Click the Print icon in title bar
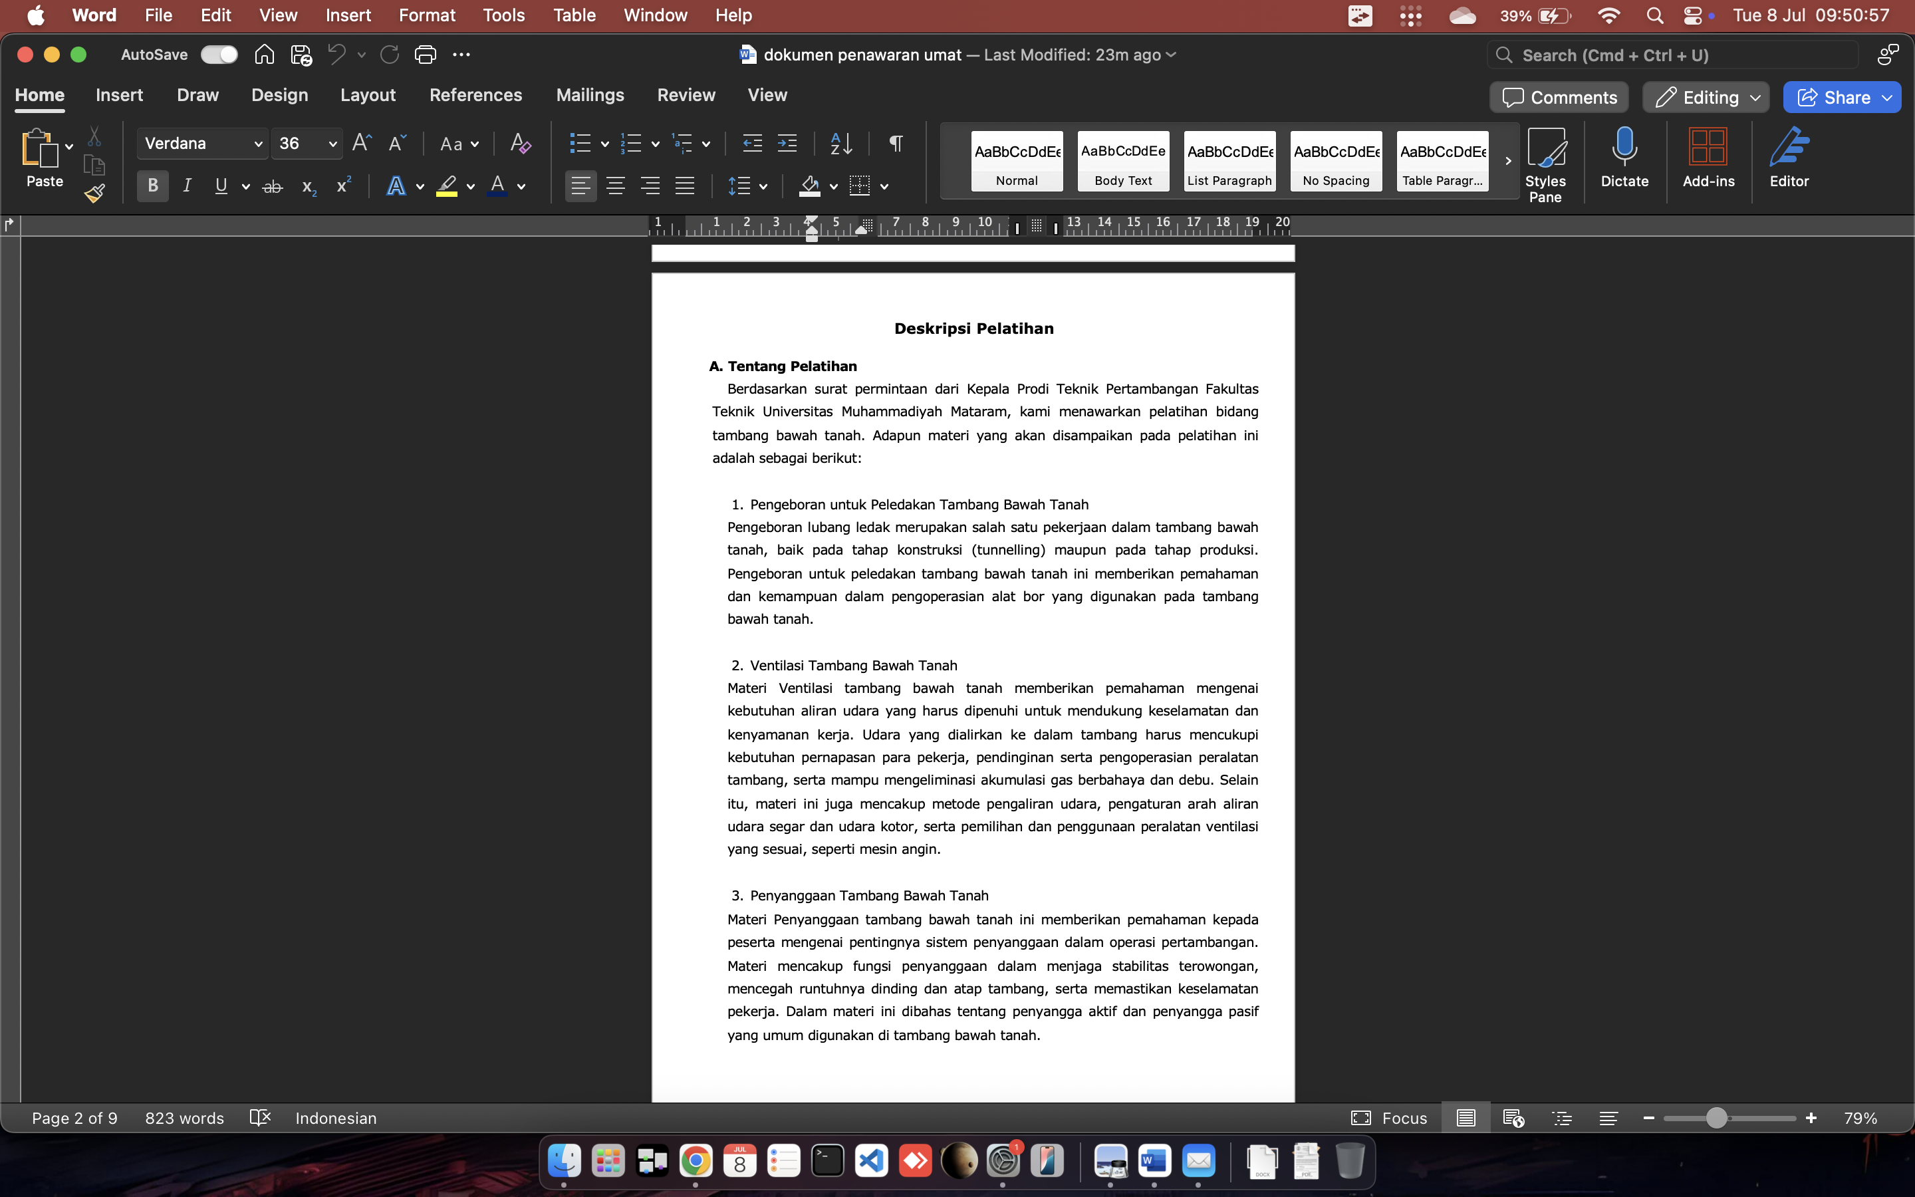The height and width of the screenshot is (1197, 1915). click(x=425, y=55)
